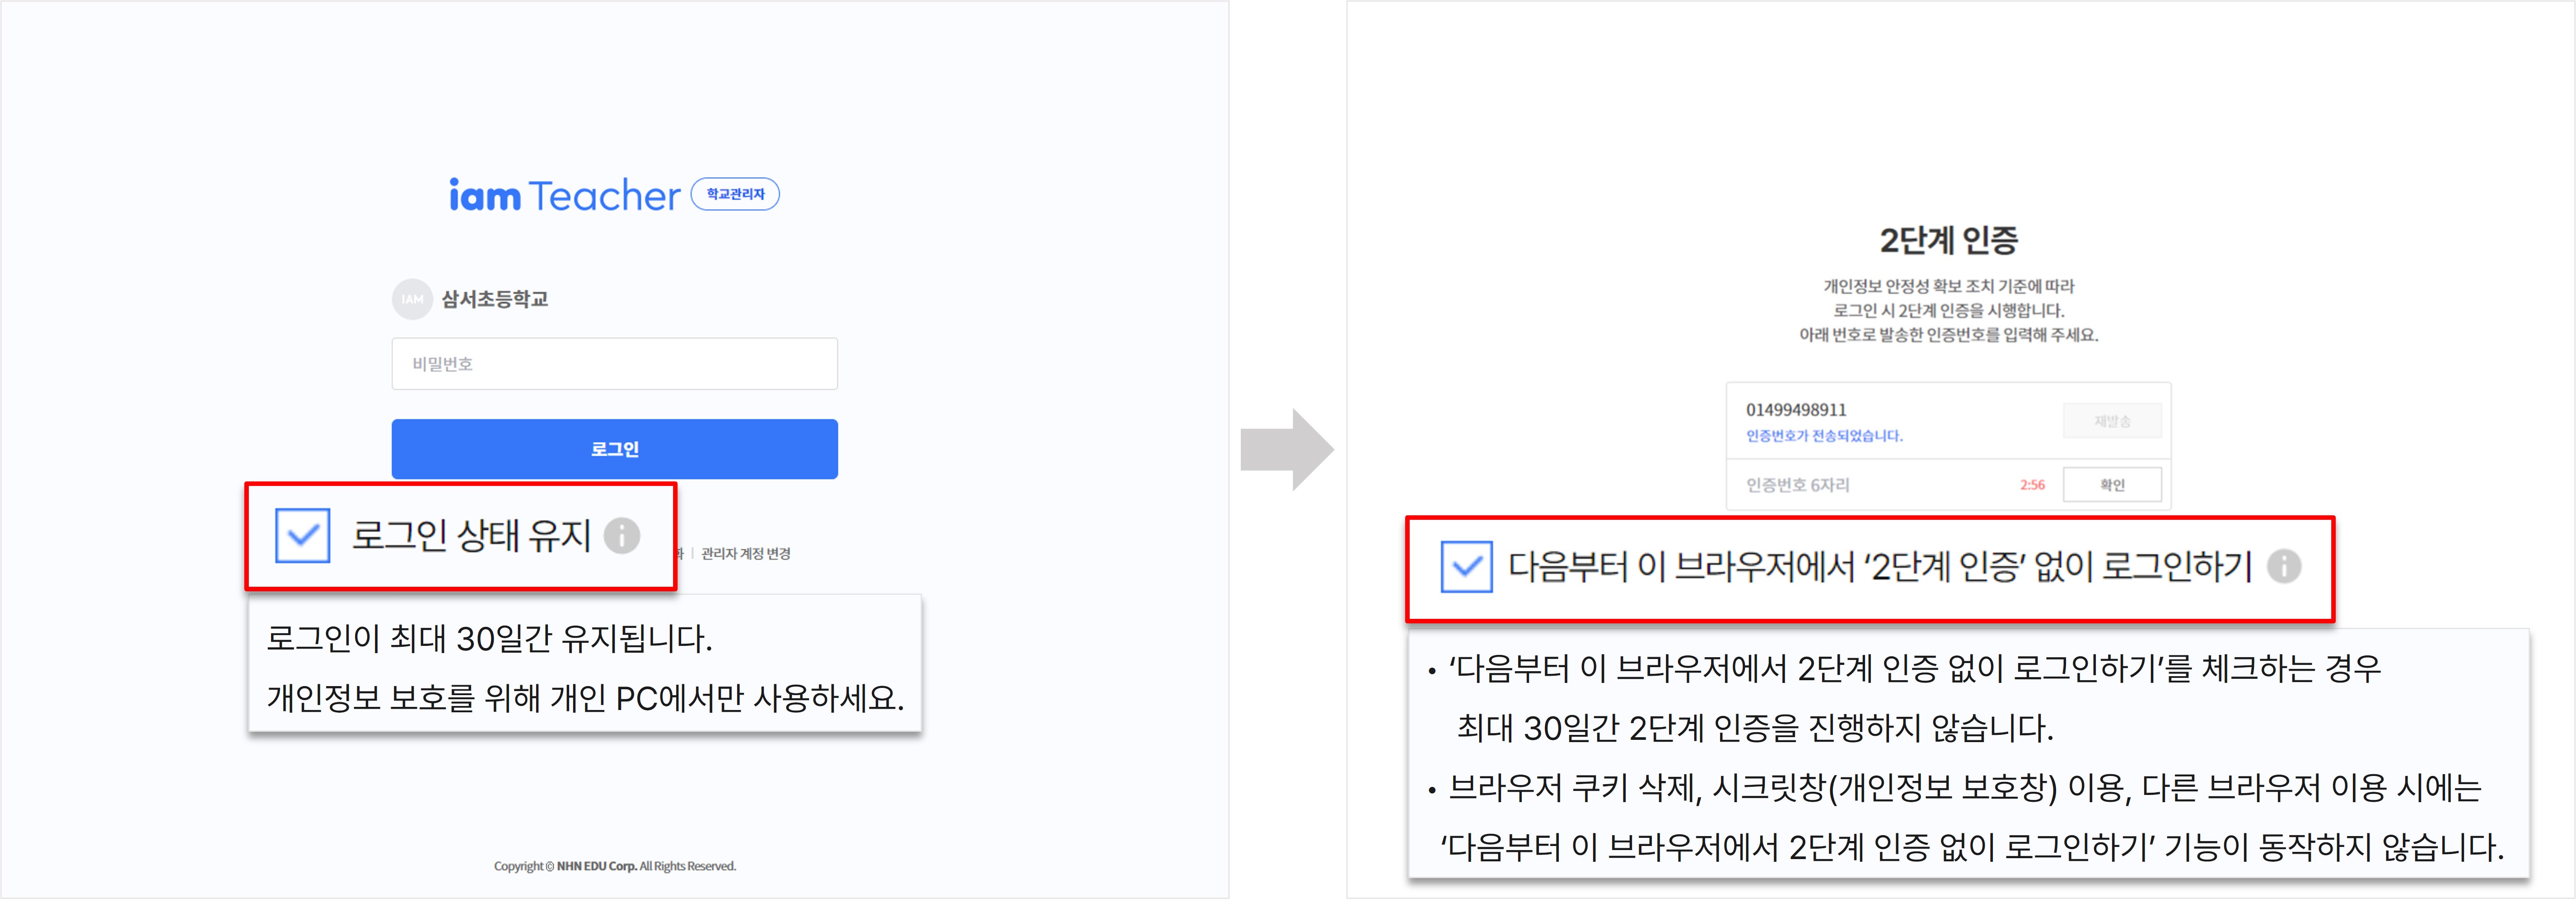Click the 학교관리자 badge beside the logo
Screen dimensions: 2576x902
[735, 194]
